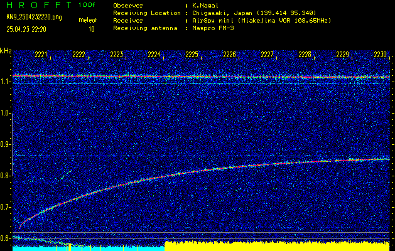Select Chigasaki, Japan coordinates text
The width and height of the screenshot is (395, 251).
[254, 13]
